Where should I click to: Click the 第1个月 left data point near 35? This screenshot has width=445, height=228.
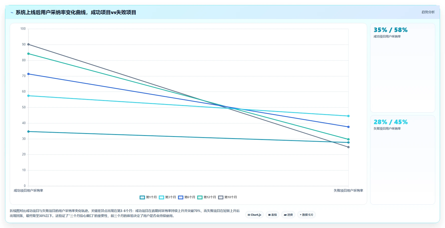[x=28, y=132]
